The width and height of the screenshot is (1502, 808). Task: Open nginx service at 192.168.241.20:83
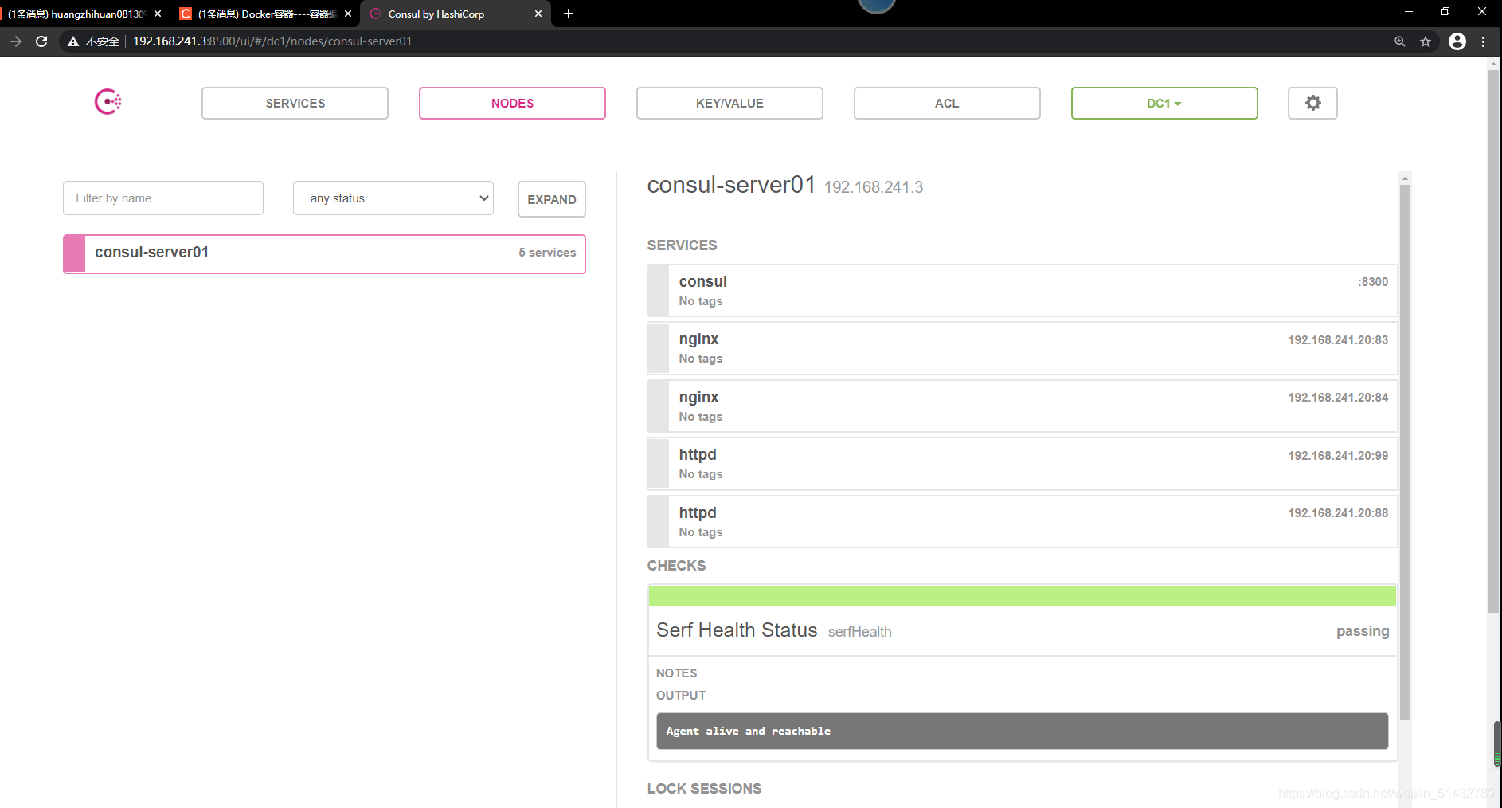click(1023, 348)
